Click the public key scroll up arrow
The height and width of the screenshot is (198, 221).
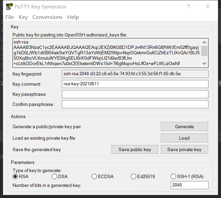(x=204, y=43)
